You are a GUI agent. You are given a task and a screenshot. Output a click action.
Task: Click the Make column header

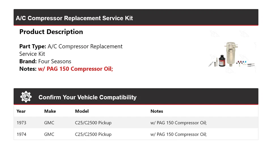point(50,111)
